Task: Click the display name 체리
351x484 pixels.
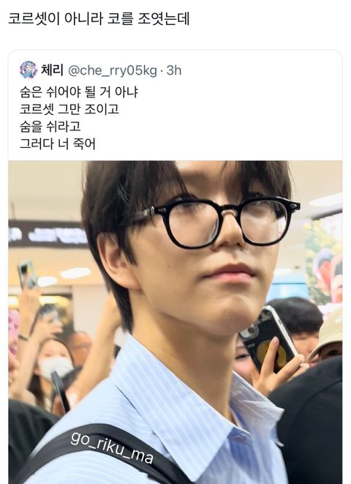Action: (52, 70)
